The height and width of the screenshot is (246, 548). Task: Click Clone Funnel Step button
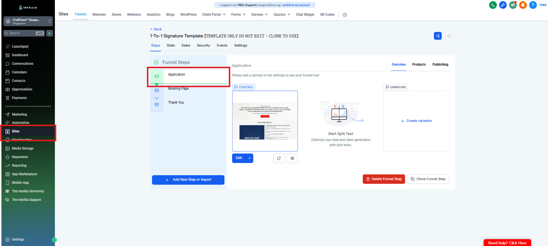click(428, 179)
